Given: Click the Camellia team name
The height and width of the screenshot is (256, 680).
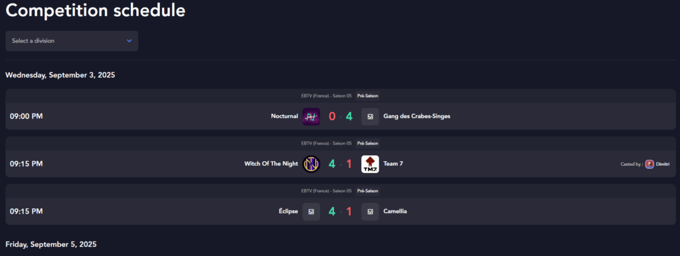Looking at the screenshot, I should pos(395,212).
